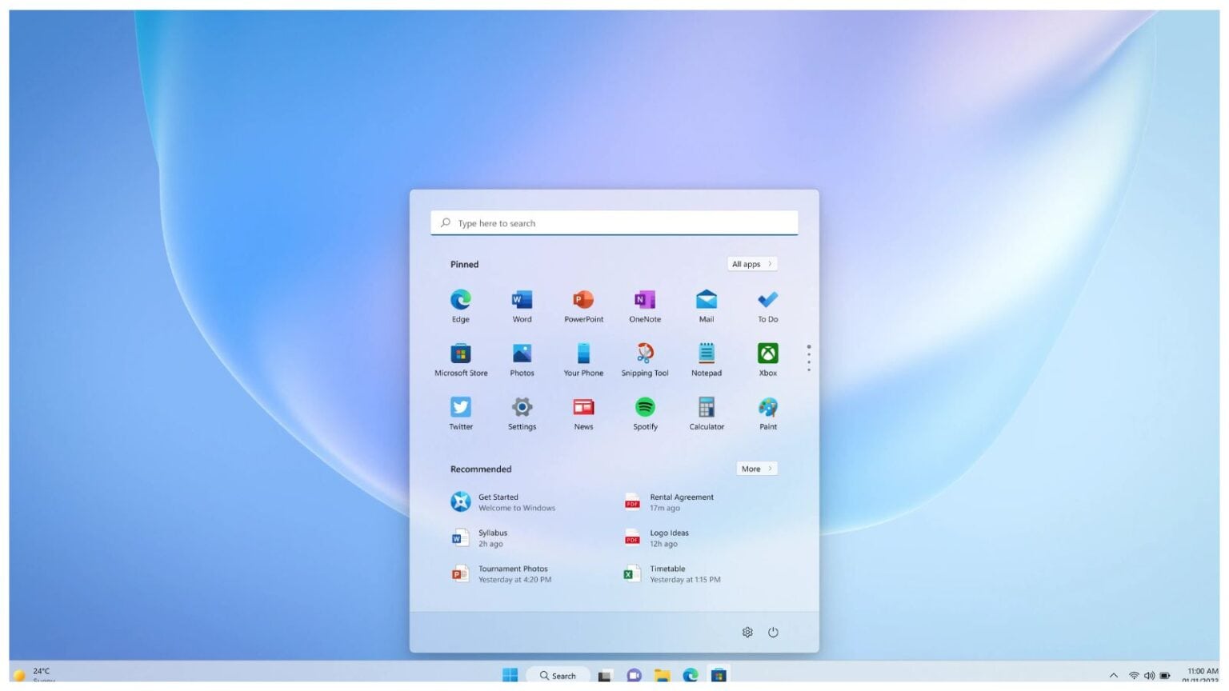Open Microsoft Store from the taskbar

click(719, 676)
